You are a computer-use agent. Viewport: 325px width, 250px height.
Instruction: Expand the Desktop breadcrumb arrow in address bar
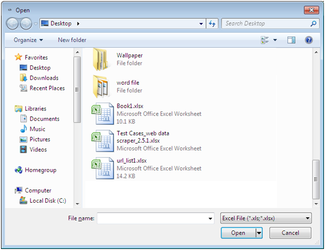point(78,23)
